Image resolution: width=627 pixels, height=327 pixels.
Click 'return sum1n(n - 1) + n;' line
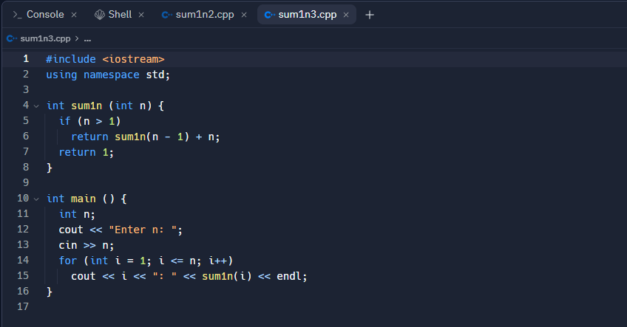point(146,137)
